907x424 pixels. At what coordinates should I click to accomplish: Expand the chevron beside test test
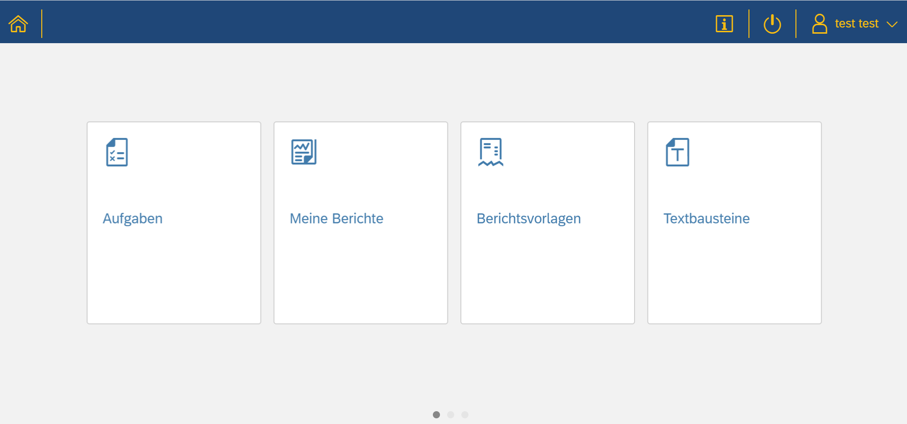tap(892, 24)
